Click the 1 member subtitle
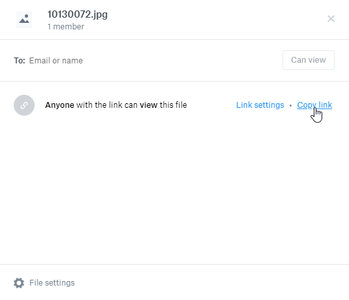Image resolution: width=349 pixels, height=300 pixels. pos(66,27)
